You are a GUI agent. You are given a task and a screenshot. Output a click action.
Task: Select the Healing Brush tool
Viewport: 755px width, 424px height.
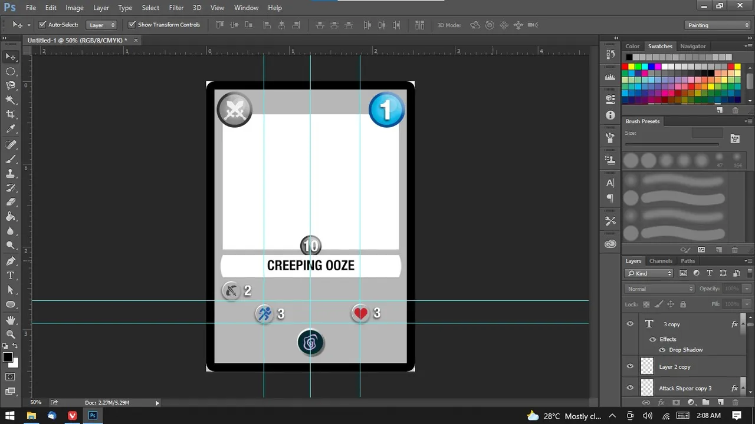click(x=11, y=145)
